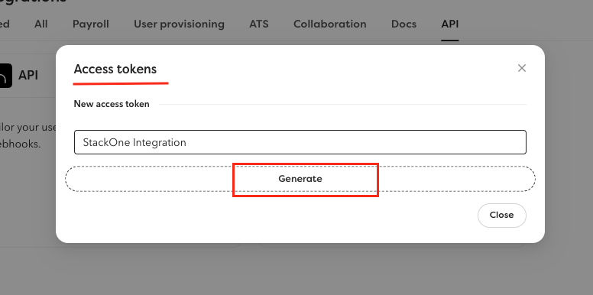593x295 pixels.
Task: Switch to the User provisioning tab
Action: click(179, 24)
